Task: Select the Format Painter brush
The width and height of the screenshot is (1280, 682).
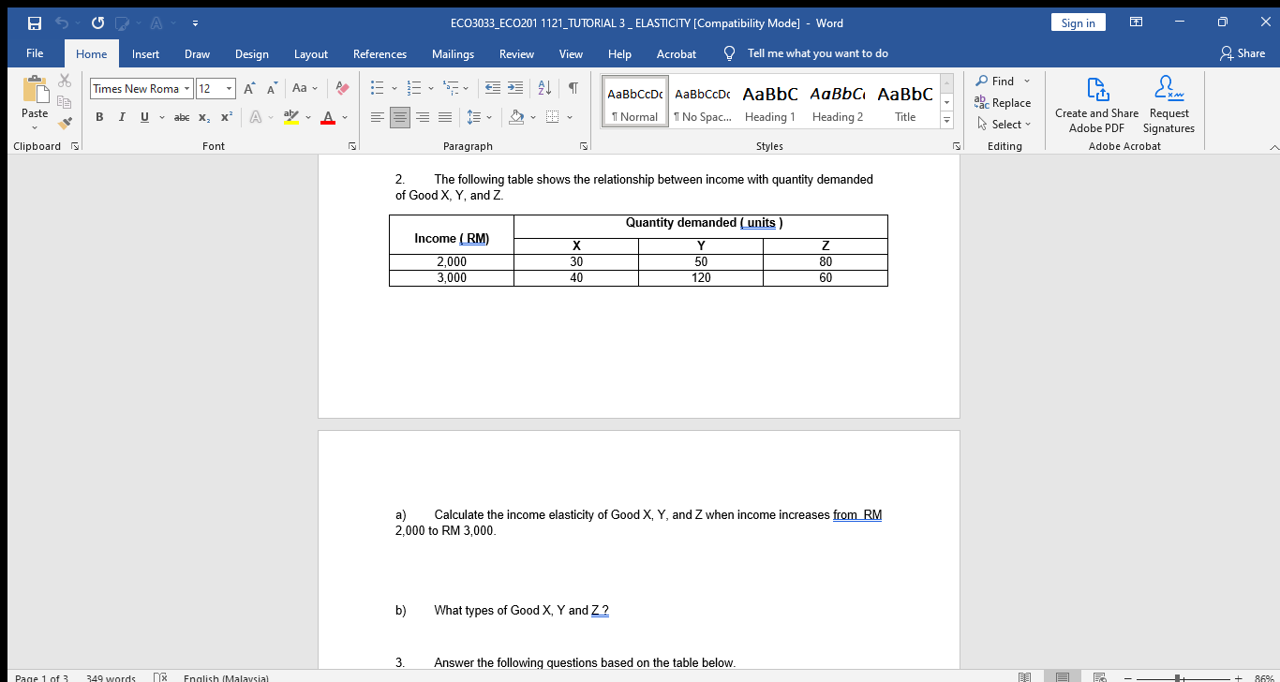Action: pos(65,122)
